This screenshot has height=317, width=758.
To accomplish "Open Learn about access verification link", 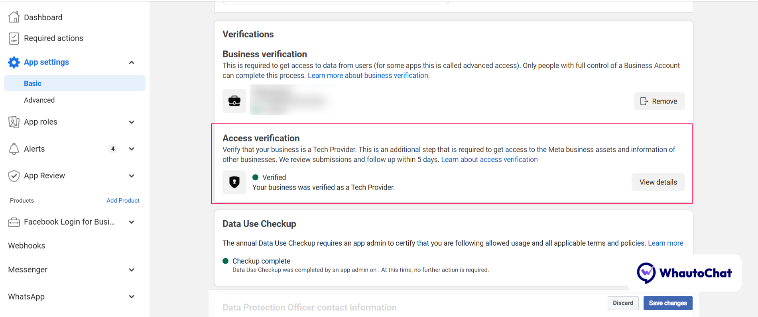I will coord(489,159).
